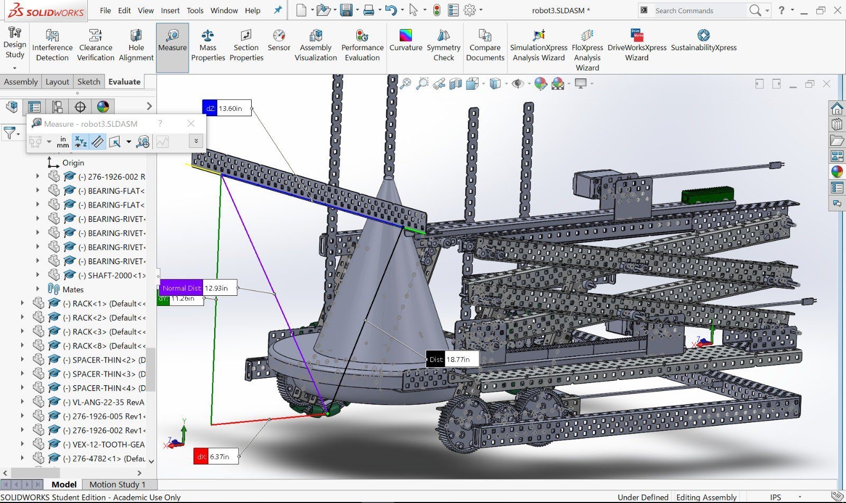Open ConfigurationManager tab icon

tap(57, 107)
